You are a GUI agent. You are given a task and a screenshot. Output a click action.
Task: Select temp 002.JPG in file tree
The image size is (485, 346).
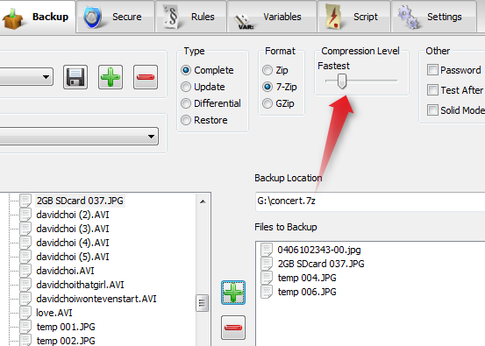click(66, 341)
